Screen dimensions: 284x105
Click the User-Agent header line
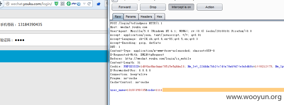coord(181,31)
